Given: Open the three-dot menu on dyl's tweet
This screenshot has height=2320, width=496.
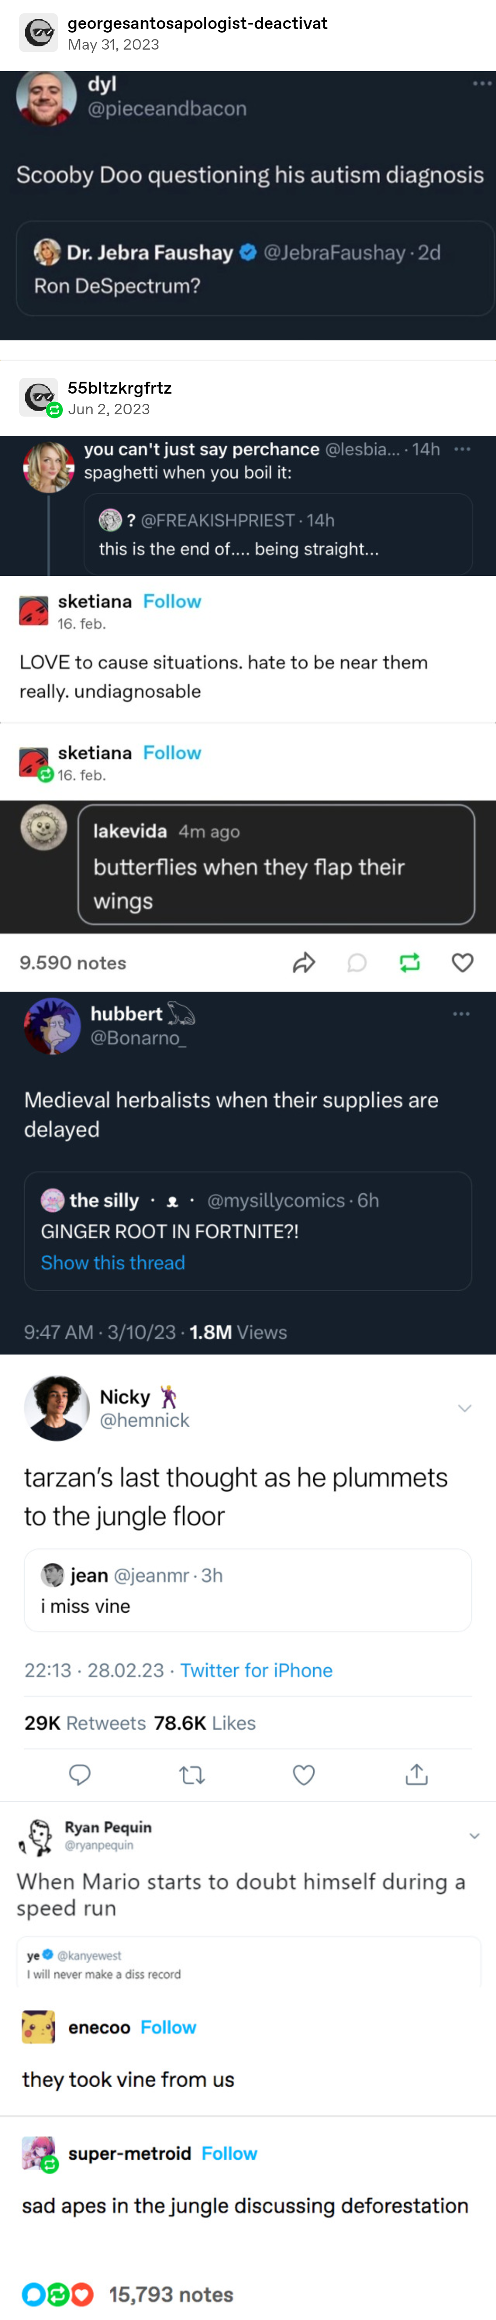Looking at the screenshot, I should tap(483, 84).
